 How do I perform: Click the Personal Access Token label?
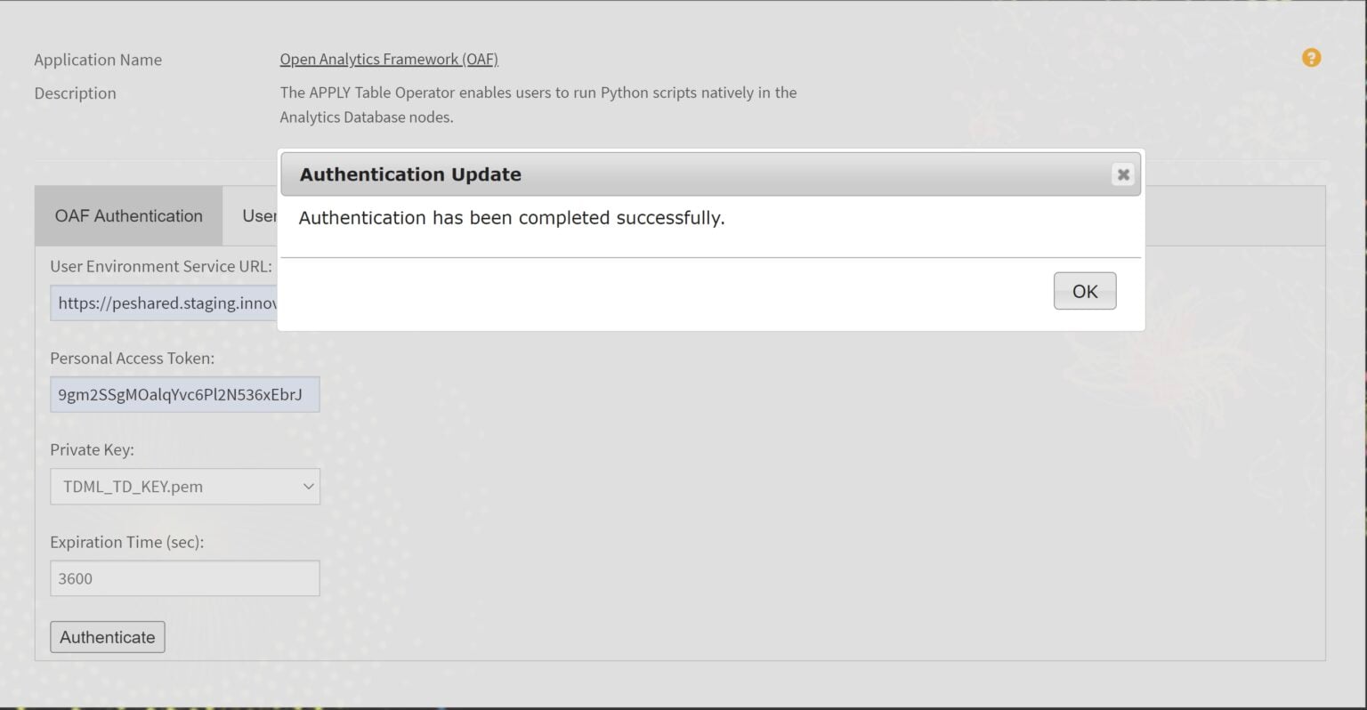coord(132,359)
